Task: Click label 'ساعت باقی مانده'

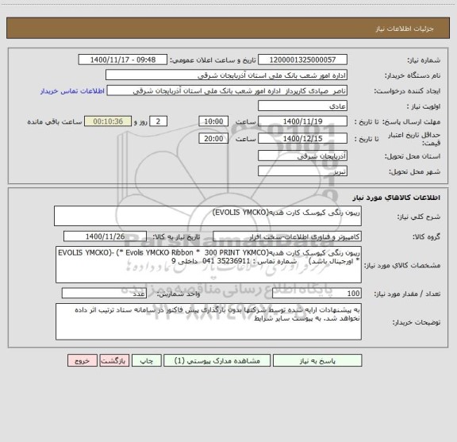Action: 55,121
